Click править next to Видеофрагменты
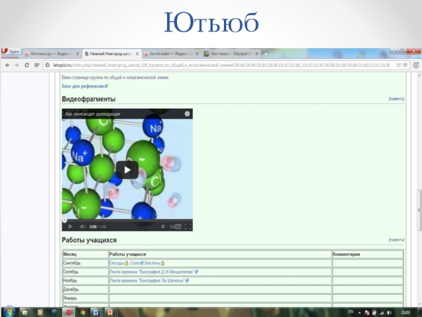Screen dimensions: 422x317 [396, 99]
